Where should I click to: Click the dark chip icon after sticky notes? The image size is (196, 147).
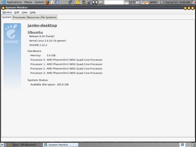(x=84, y=2)
